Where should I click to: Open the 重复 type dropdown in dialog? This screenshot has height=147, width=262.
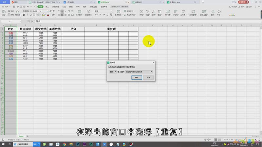pos(113,72)
